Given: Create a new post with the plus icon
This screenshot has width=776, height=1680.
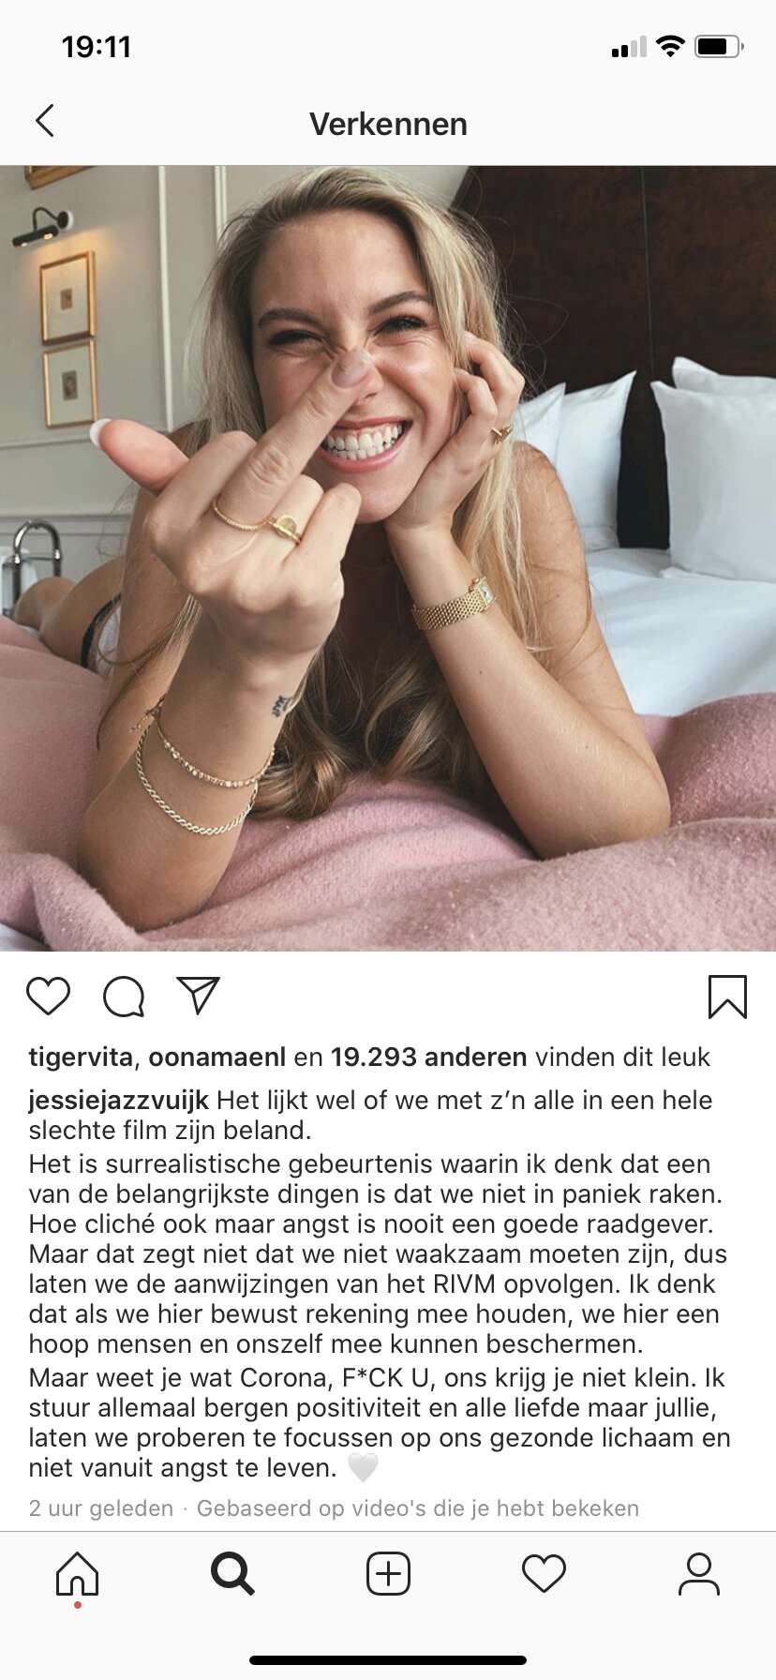Looking at the screenshot, I should pyautogui.click(x=388, y=1574).
